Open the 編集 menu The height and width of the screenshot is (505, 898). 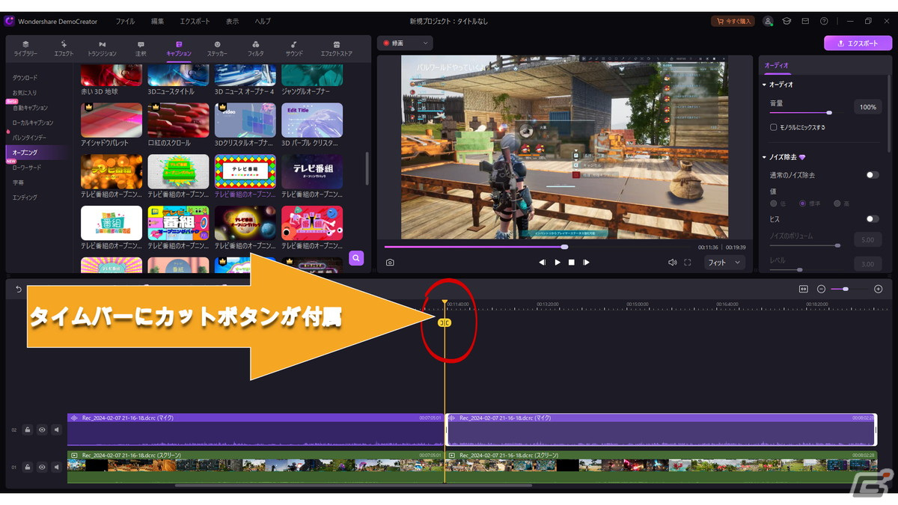[x=158, y=22]
